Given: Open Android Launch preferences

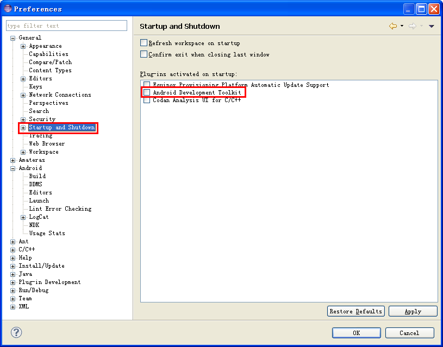Looking at the screenshot, I should [x=39, y=200].
